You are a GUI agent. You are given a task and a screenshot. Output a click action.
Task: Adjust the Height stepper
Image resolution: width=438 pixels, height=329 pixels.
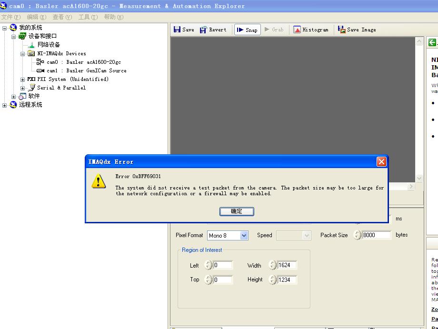click(x=272, y=279)
